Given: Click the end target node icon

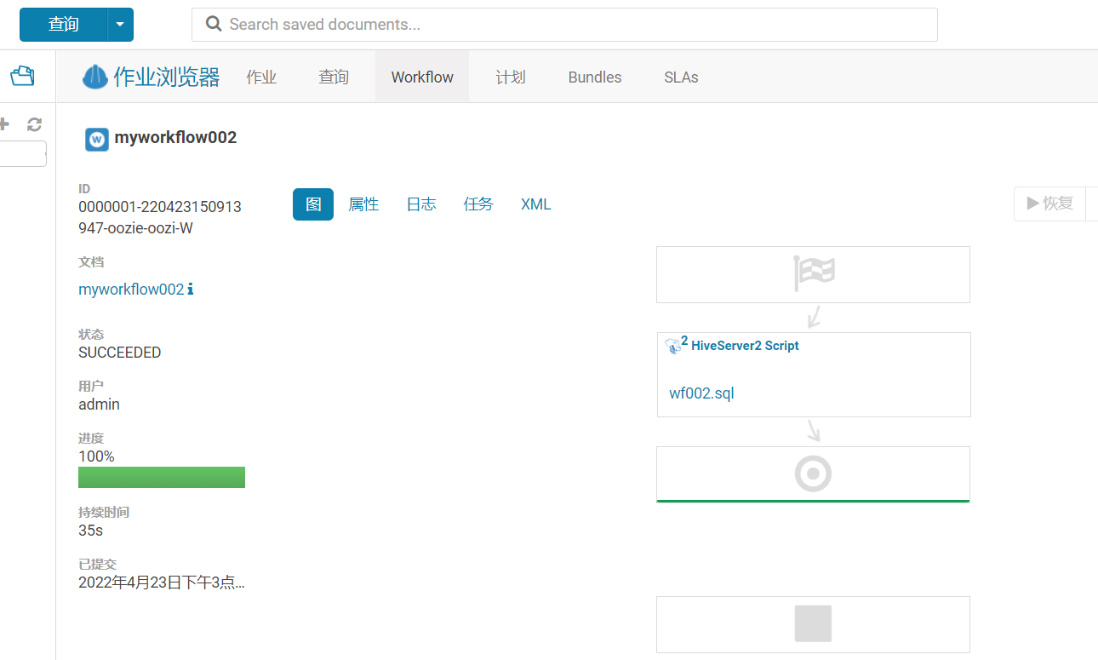Looking at the screenshot, I should coord(813,473).
